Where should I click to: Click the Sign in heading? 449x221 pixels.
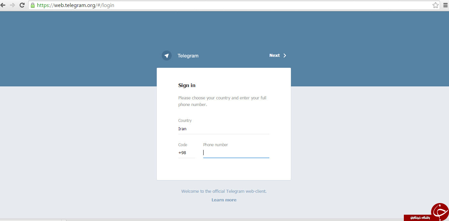coord(187,85)
